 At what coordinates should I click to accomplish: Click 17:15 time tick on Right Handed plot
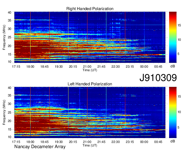point(16,67)
